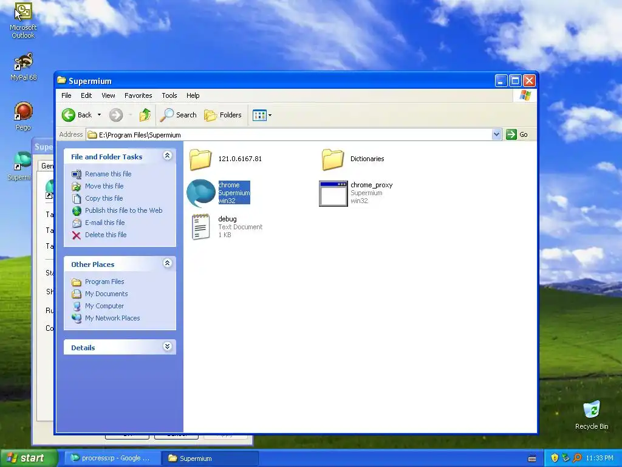The image size is (622, 467).
Task: Expand the Address bar dropdown arrow
Action: pos(496,134)
